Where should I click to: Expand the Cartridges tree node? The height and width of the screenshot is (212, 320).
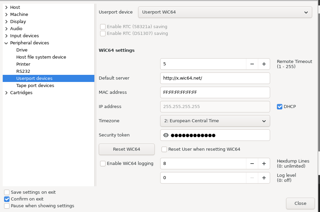6,93
